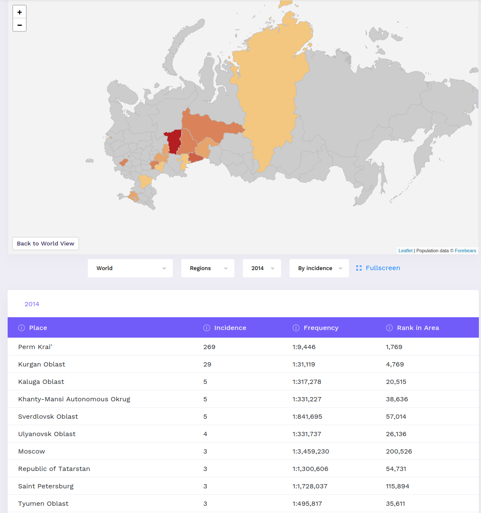Screen dimensions: 481x513
Task: Click the dark red Perm Krai region
Action: [x=174, y=141]
